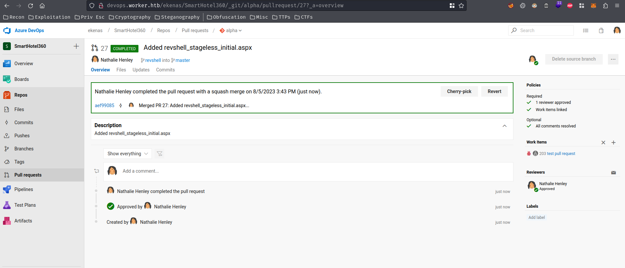625x268 pixels.
Task: Switch to the Overview tab
Action: click(x=100, y=70)
